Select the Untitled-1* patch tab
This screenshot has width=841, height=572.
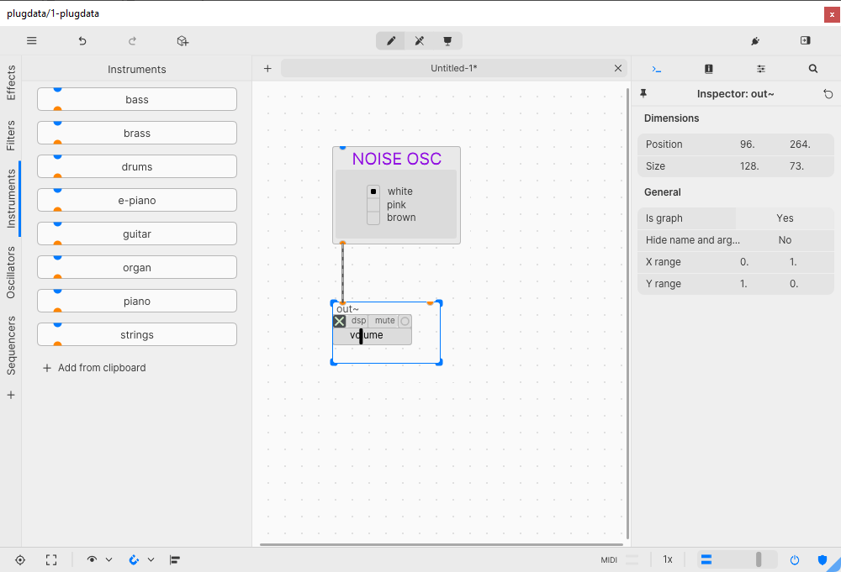[453, 68]
